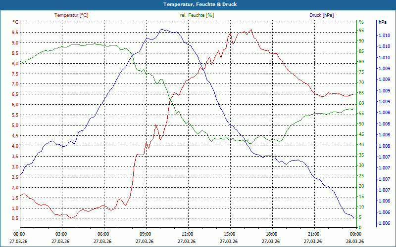This screenshot has height=247, width=396.
Task: Click the green '%' axis unit label
Action: 361,22
